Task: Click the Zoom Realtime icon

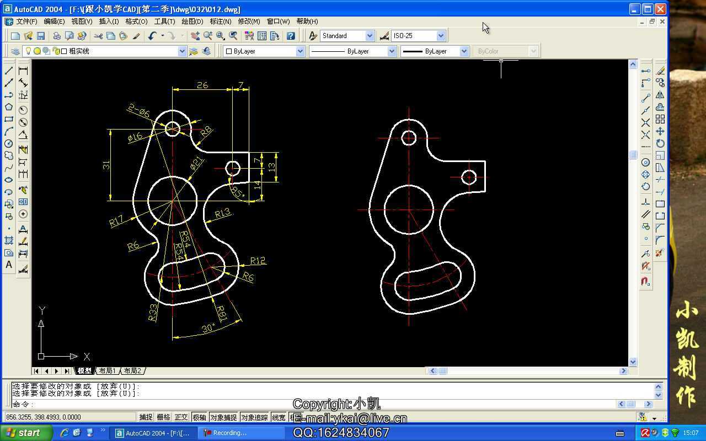Action: [x=207, y=36]
